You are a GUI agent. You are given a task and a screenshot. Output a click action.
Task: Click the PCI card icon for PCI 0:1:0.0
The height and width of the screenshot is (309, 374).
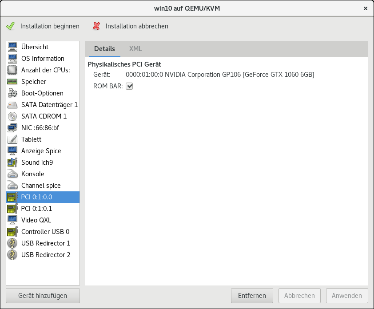tap(12, 197)
